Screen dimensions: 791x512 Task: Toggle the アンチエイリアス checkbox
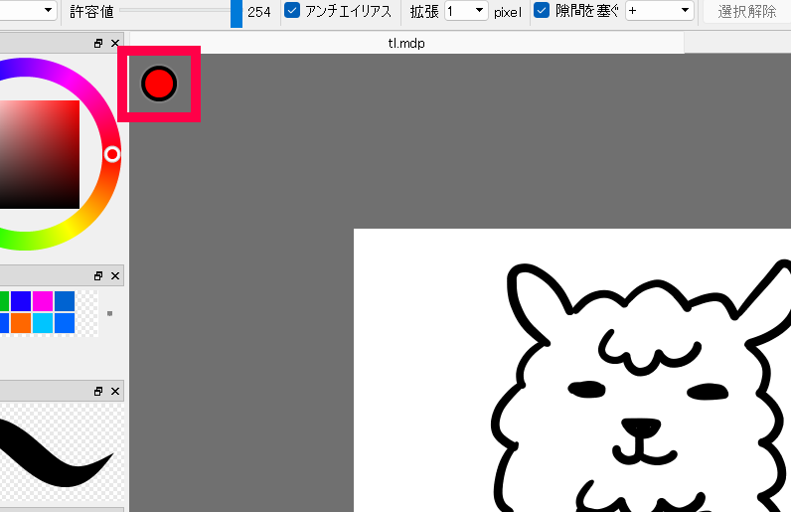pos(292,11)
